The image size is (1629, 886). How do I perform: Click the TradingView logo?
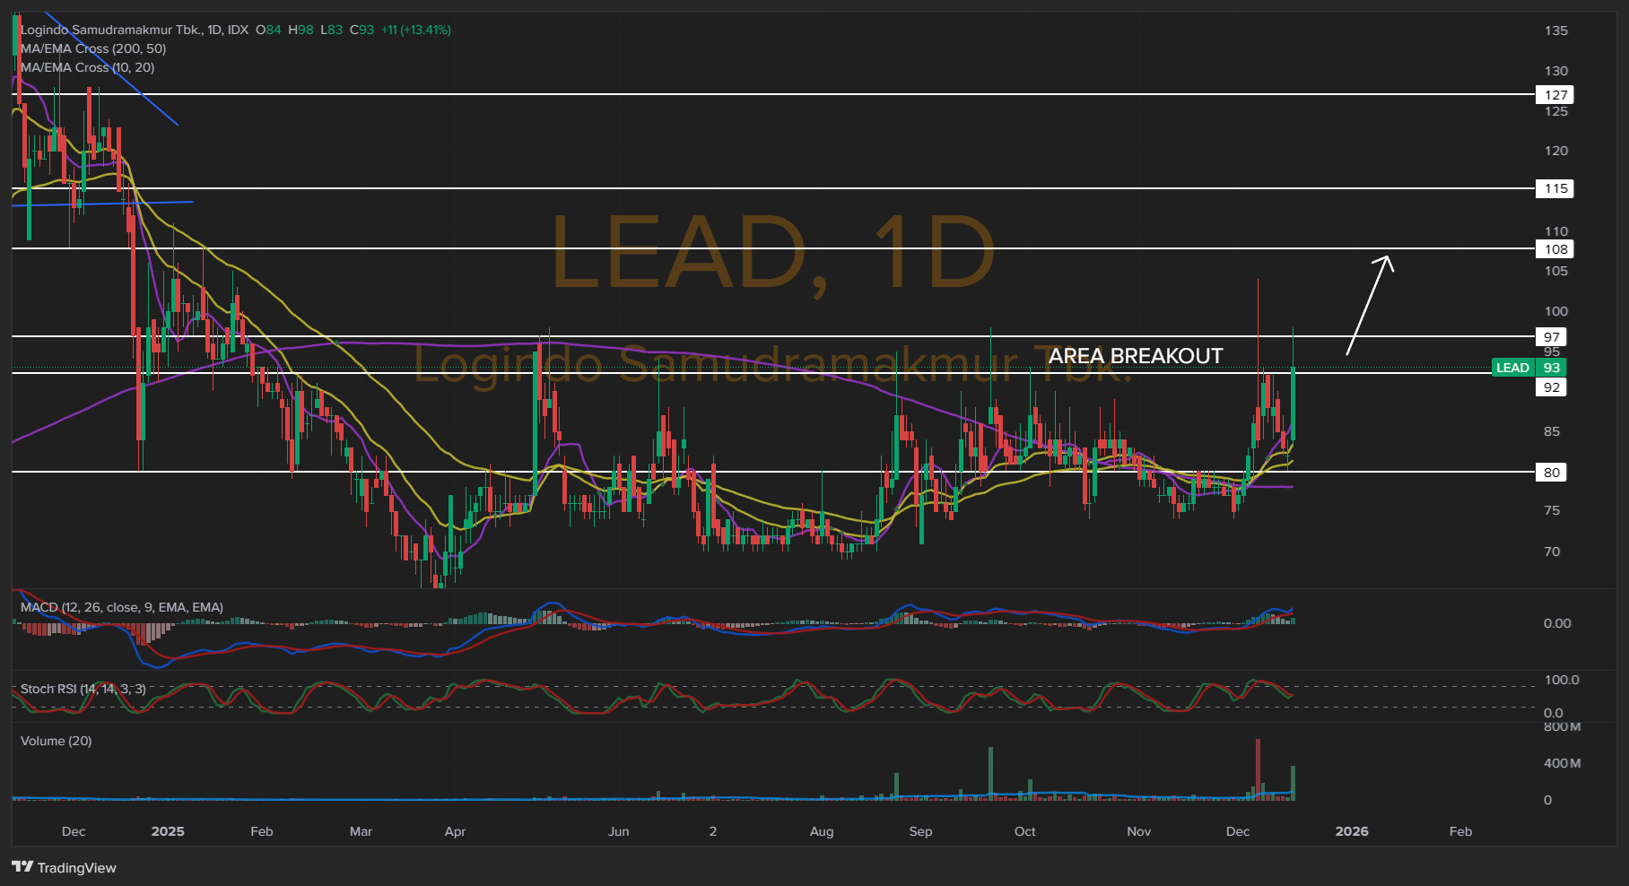(x=64, y=867)
